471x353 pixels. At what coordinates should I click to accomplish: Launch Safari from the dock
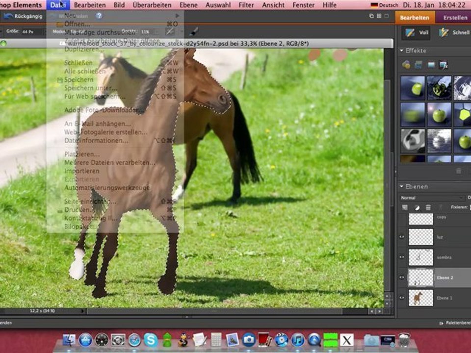click(134, 340)
